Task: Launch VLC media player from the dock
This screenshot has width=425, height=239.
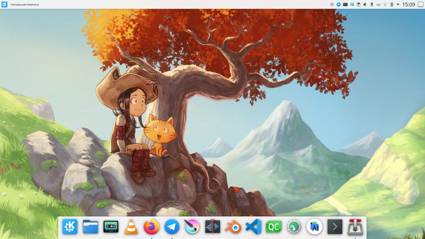Action: click(x=131, y=227)
